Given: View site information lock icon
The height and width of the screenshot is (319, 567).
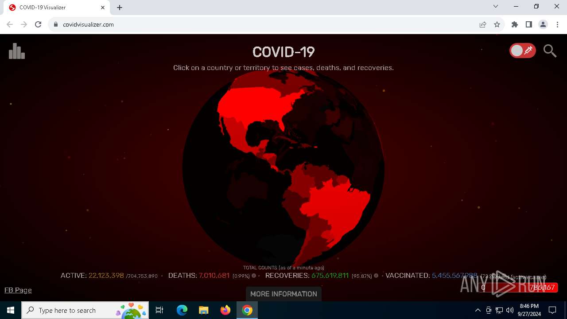Looking at the screenshot, I should point(56,24).
